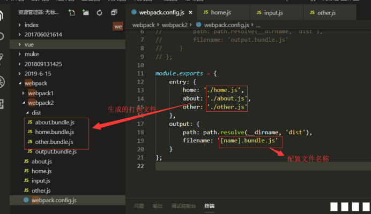The height and width of the screenshot is (214, 371).
Task: Open the 输出 output panel tab
Action: tap(158, 206)
